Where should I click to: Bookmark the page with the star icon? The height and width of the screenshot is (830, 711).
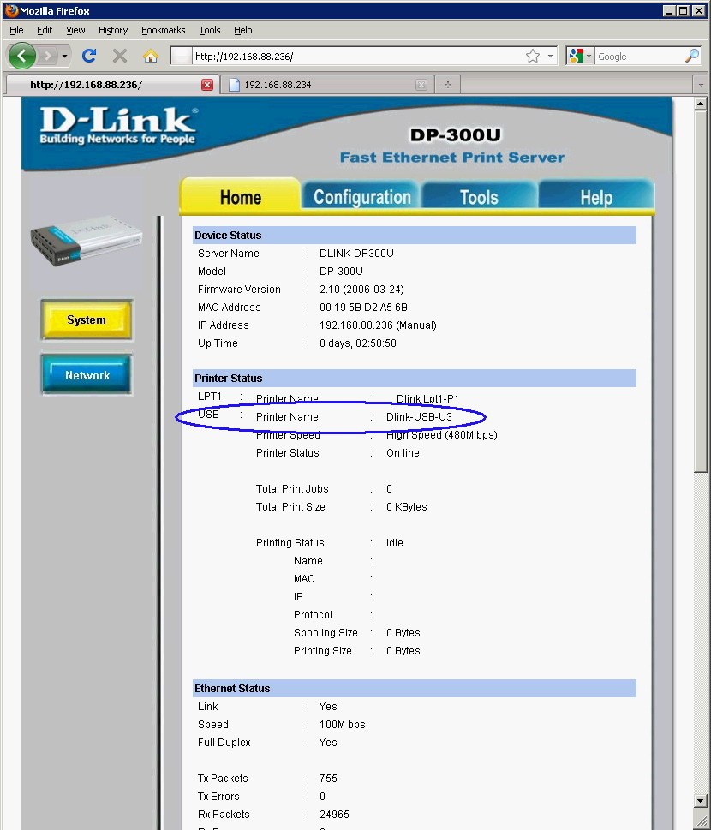click(x=533, y=57)
